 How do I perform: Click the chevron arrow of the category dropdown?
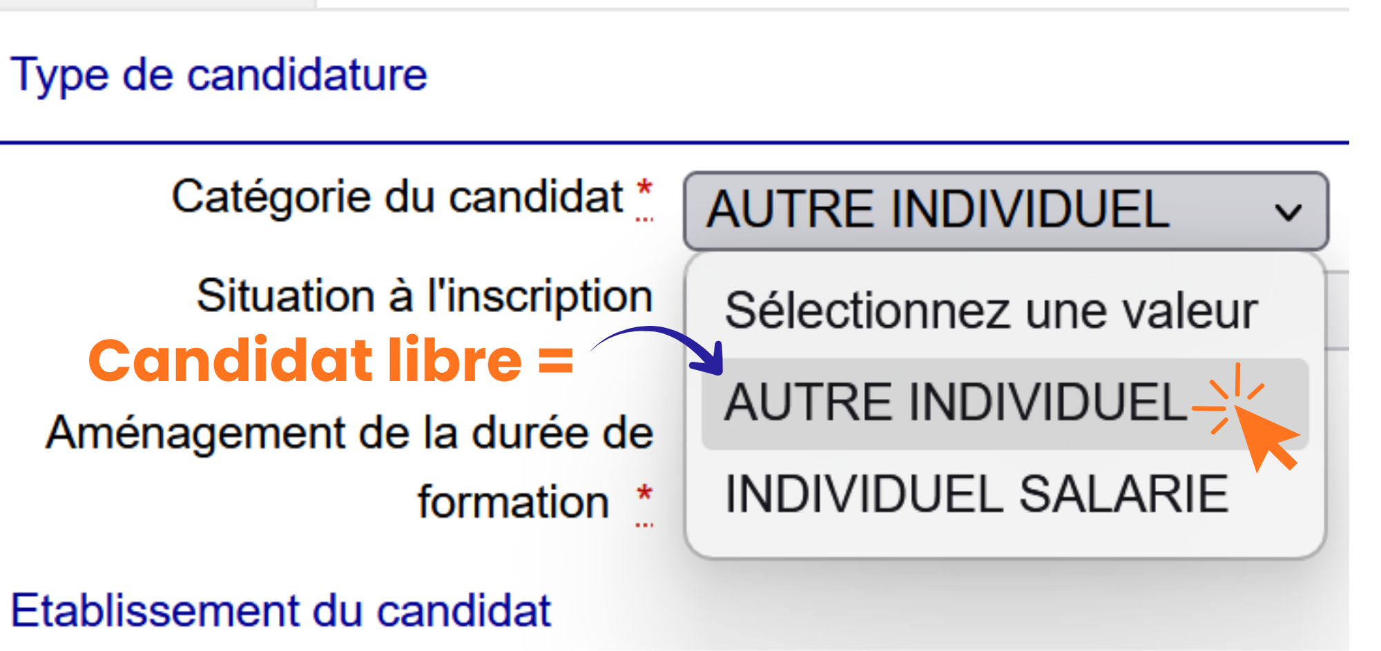[x=1288, y=212]
